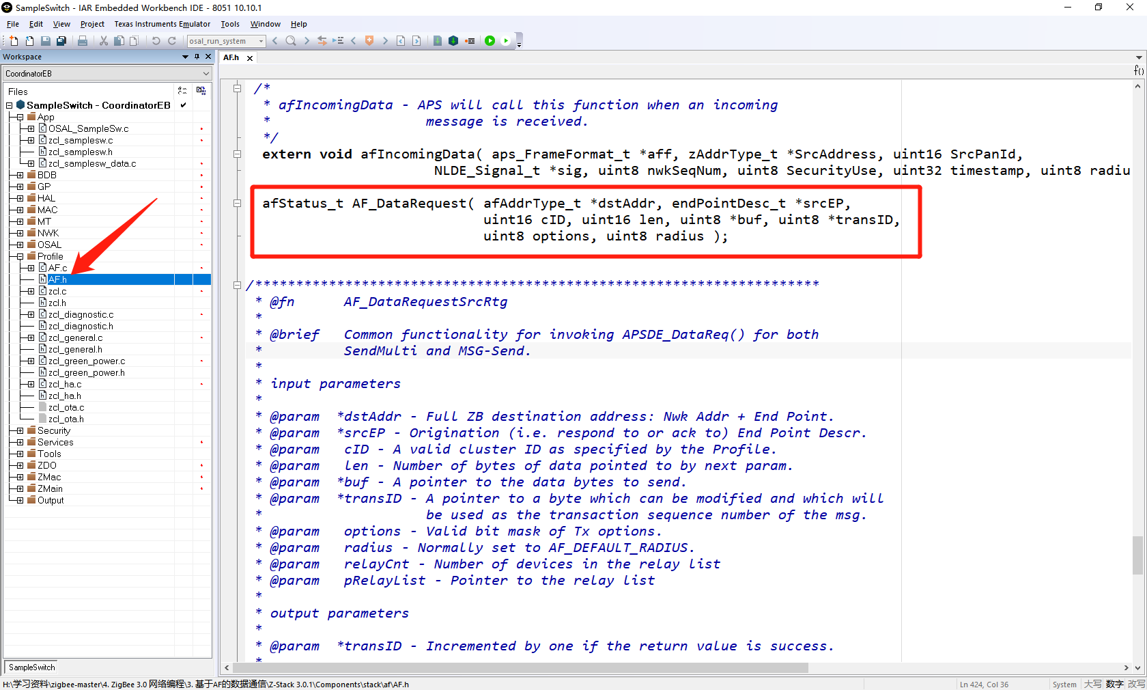
Task: Click the Save All toolbar icon
Action: click(61, 41)
